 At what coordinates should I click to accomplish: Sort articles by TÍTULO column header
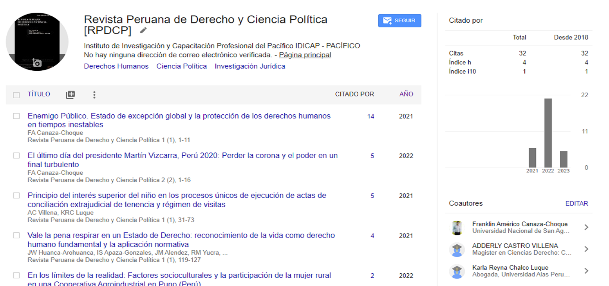click(x=39, y=94)
